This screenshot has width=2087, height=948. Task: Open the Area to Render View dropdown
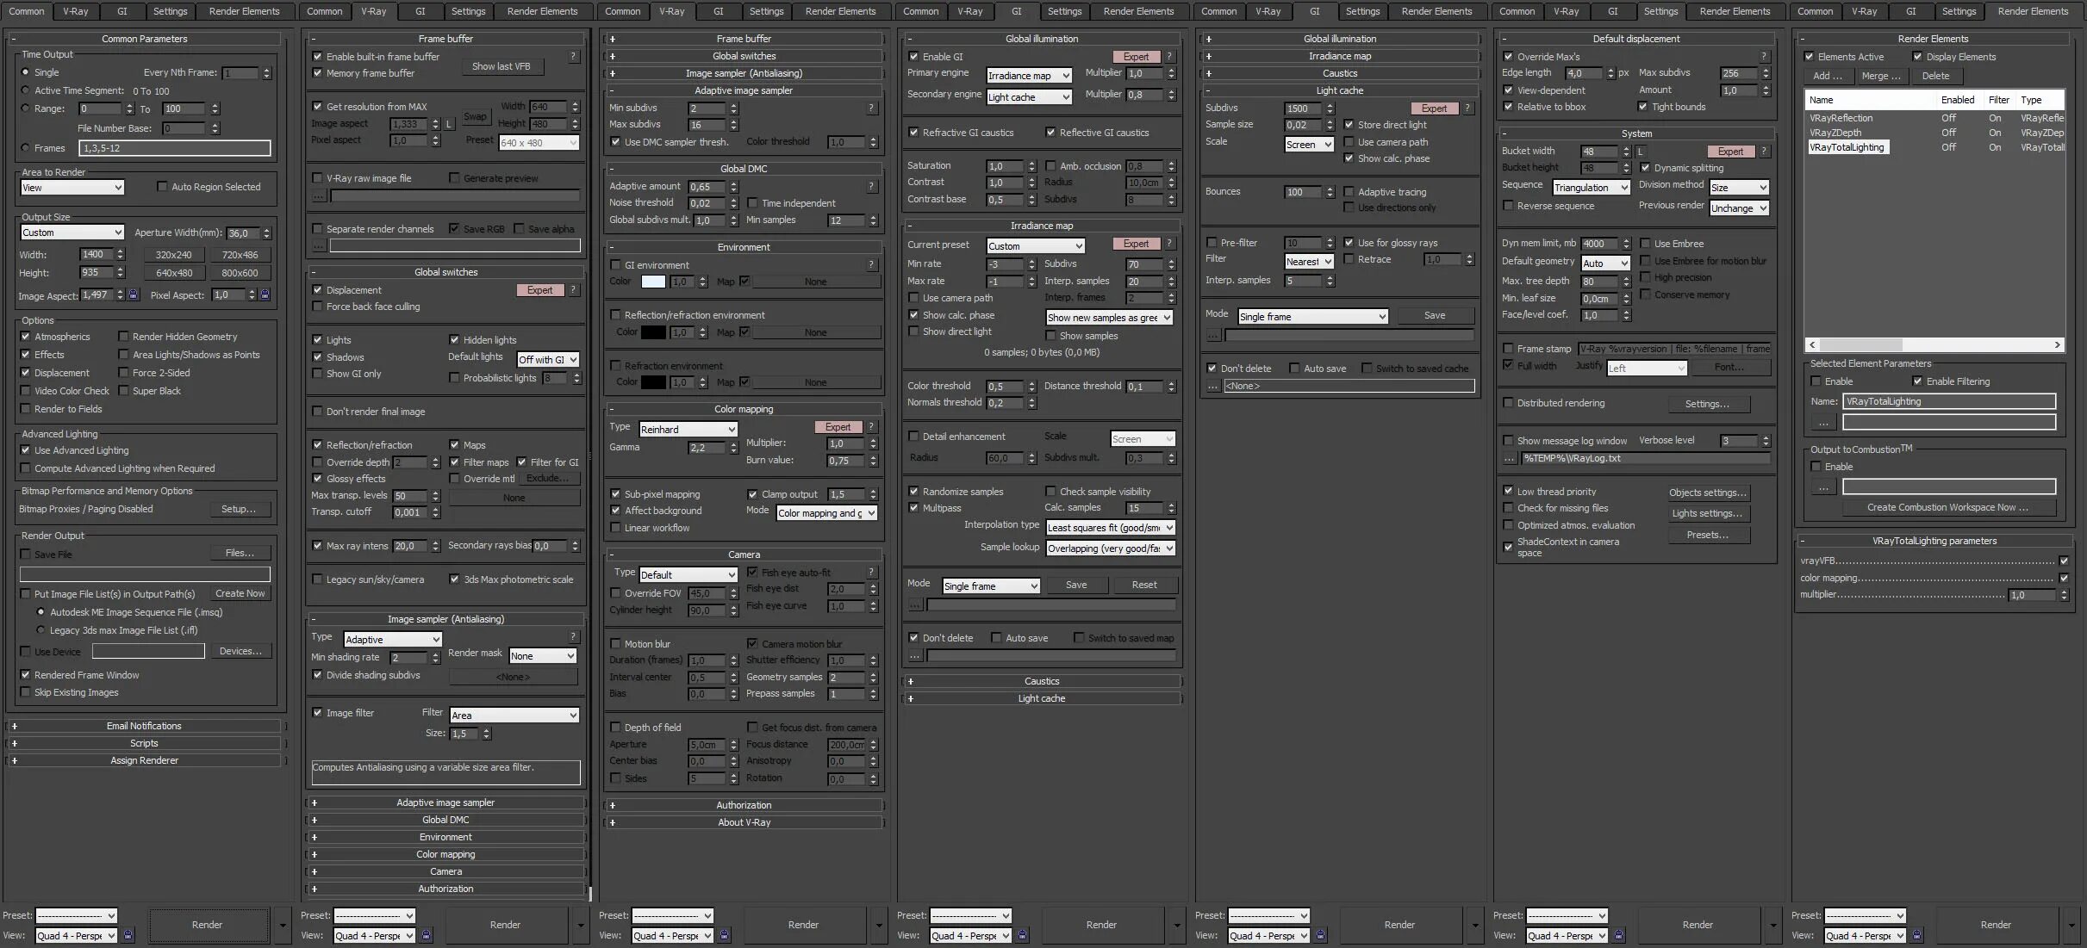tap(72, 188)
